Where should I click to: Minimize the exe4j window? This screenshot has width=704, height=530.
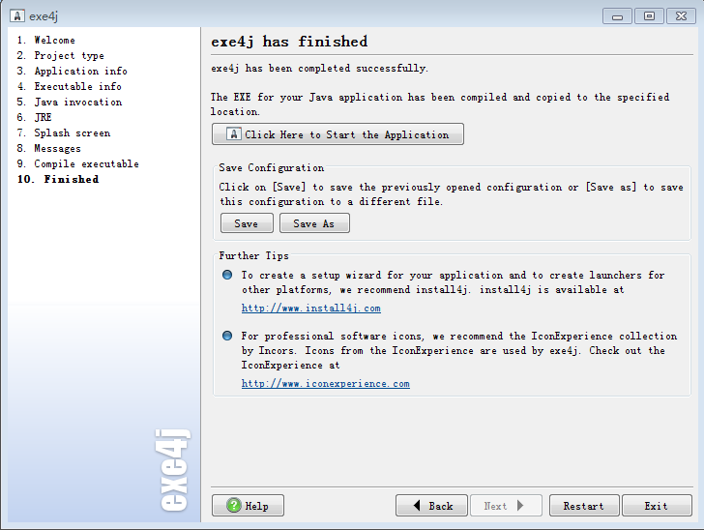[x=617, y=16]
